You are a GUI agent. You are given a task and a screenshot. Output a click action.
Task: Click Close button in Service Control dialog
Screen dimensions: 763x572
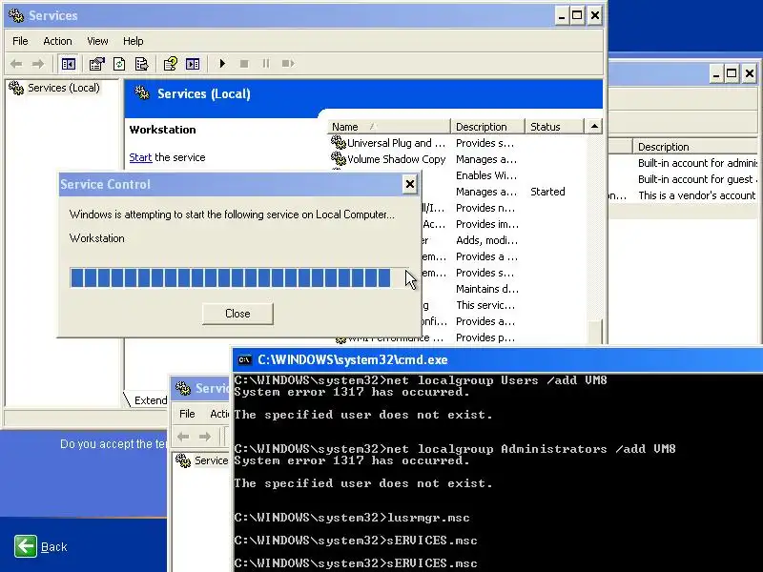(x=237, y=314)
